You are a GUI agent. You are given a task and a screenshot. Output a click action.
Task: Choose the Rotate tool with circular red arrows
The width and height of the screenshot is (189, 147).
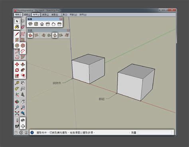tap(17, 70)
